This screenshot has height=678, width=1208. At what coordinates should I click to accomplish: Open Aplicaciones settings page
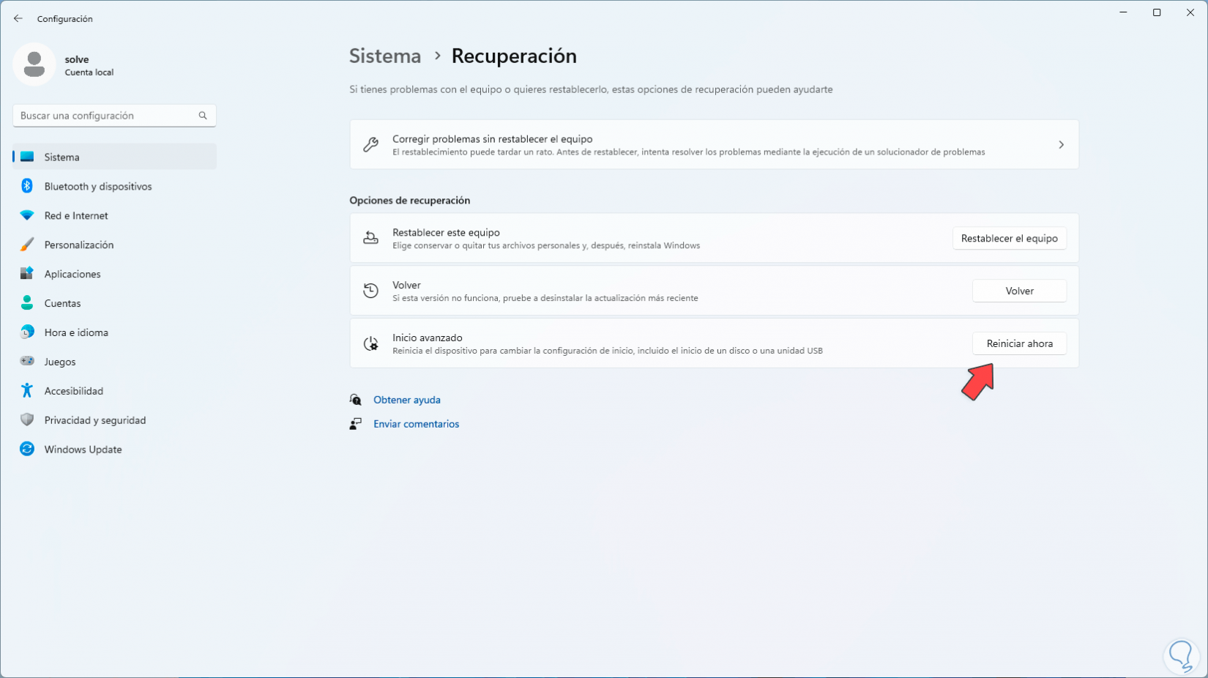[114, 274]
